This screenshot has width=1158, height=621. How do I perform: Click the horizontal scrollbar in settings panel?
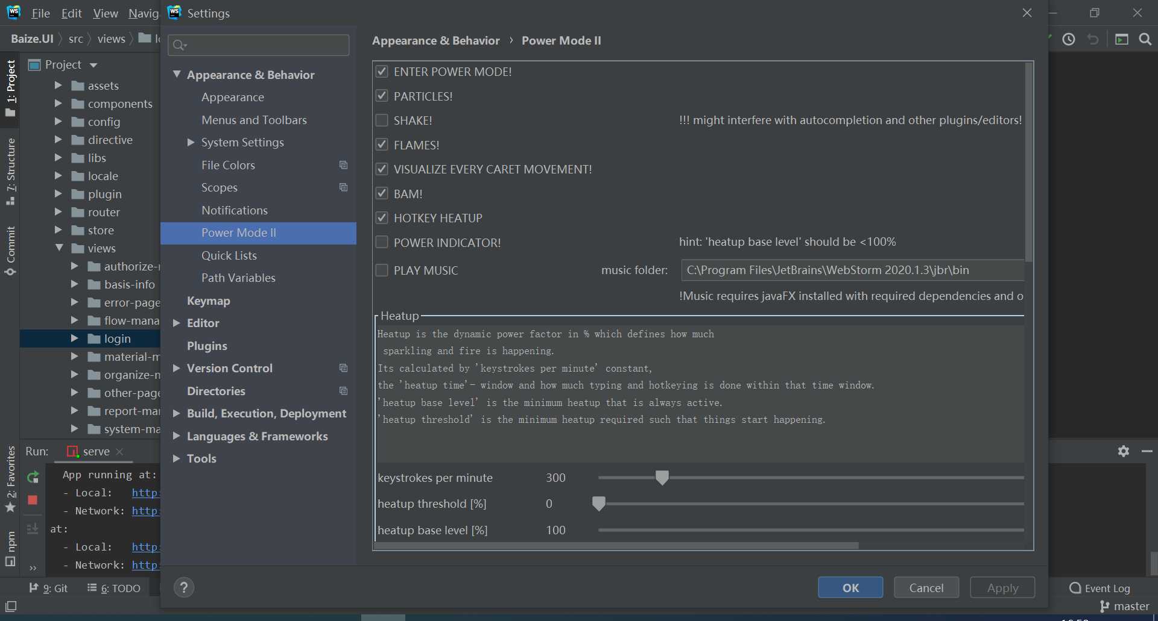point(616,546)
